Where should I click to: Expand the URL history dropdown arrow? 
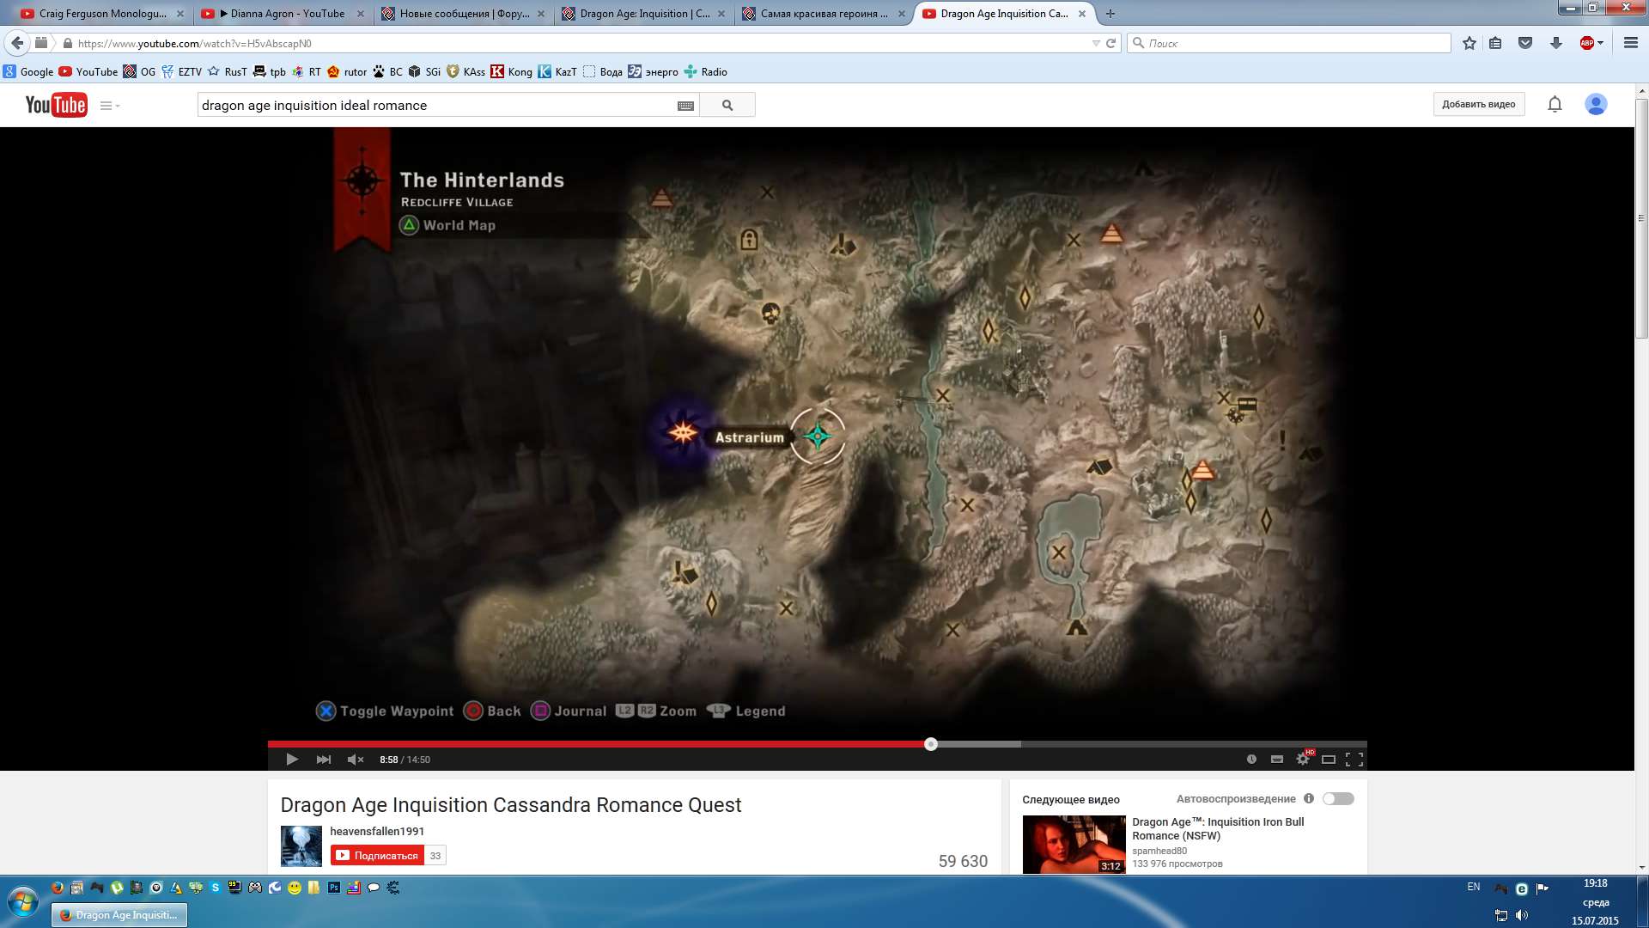1095,43
